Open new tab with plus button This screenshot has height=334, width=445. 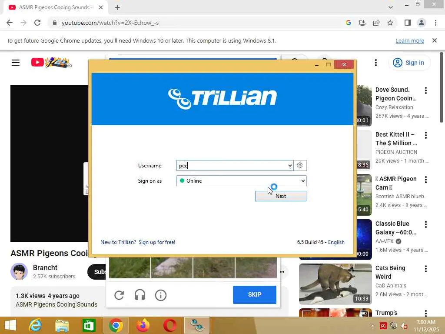[117, 7]
